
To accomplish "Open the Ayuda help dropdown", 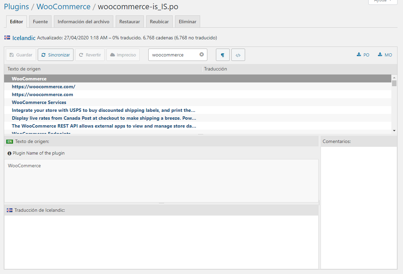I will click(383, 1).
